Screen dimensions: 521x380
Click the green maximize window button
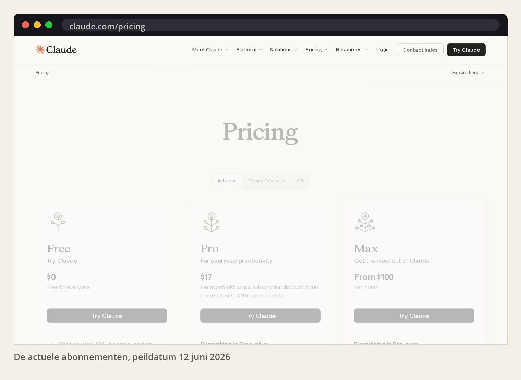click(49, 25)
